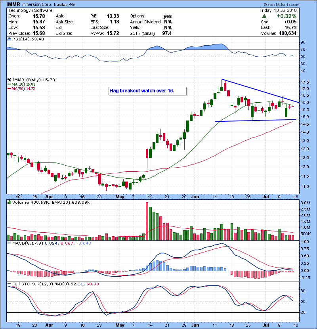
Task: Click the Volume 400.63K, EMA(20) 638.09K label
Action: [x=51, y=202]
